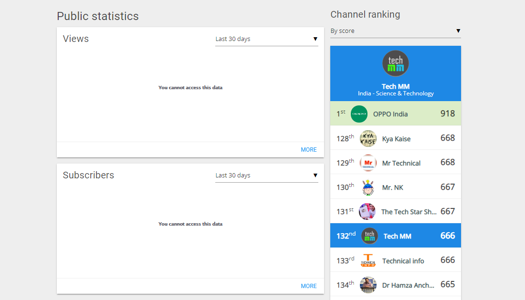Click the Mr Technical channel avatar
This screenshot has height=300, width=525.
(368, 163)
